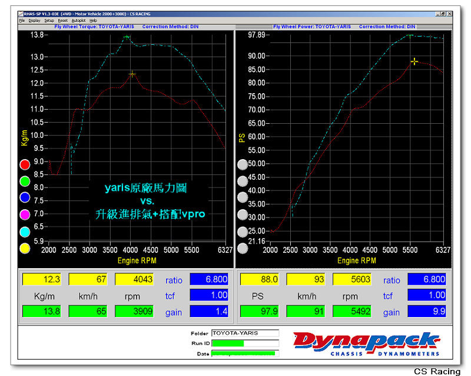Click the Fly Wheel Torque: TOYOTA-YARIS title
The image size is (471, 376).
(x=94, y=27)
